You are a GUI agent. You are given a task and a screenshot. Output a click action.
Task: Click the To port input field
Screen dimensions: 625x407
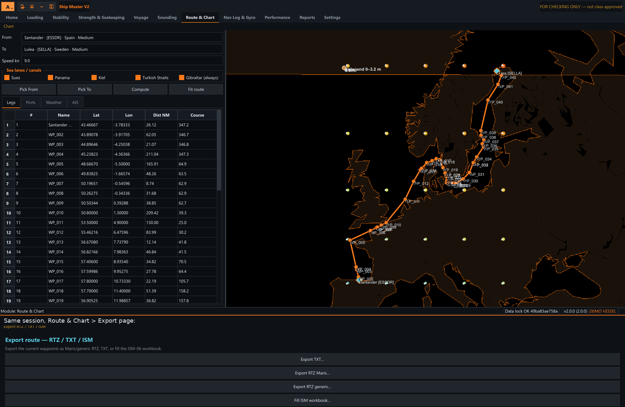coord(122,49)
